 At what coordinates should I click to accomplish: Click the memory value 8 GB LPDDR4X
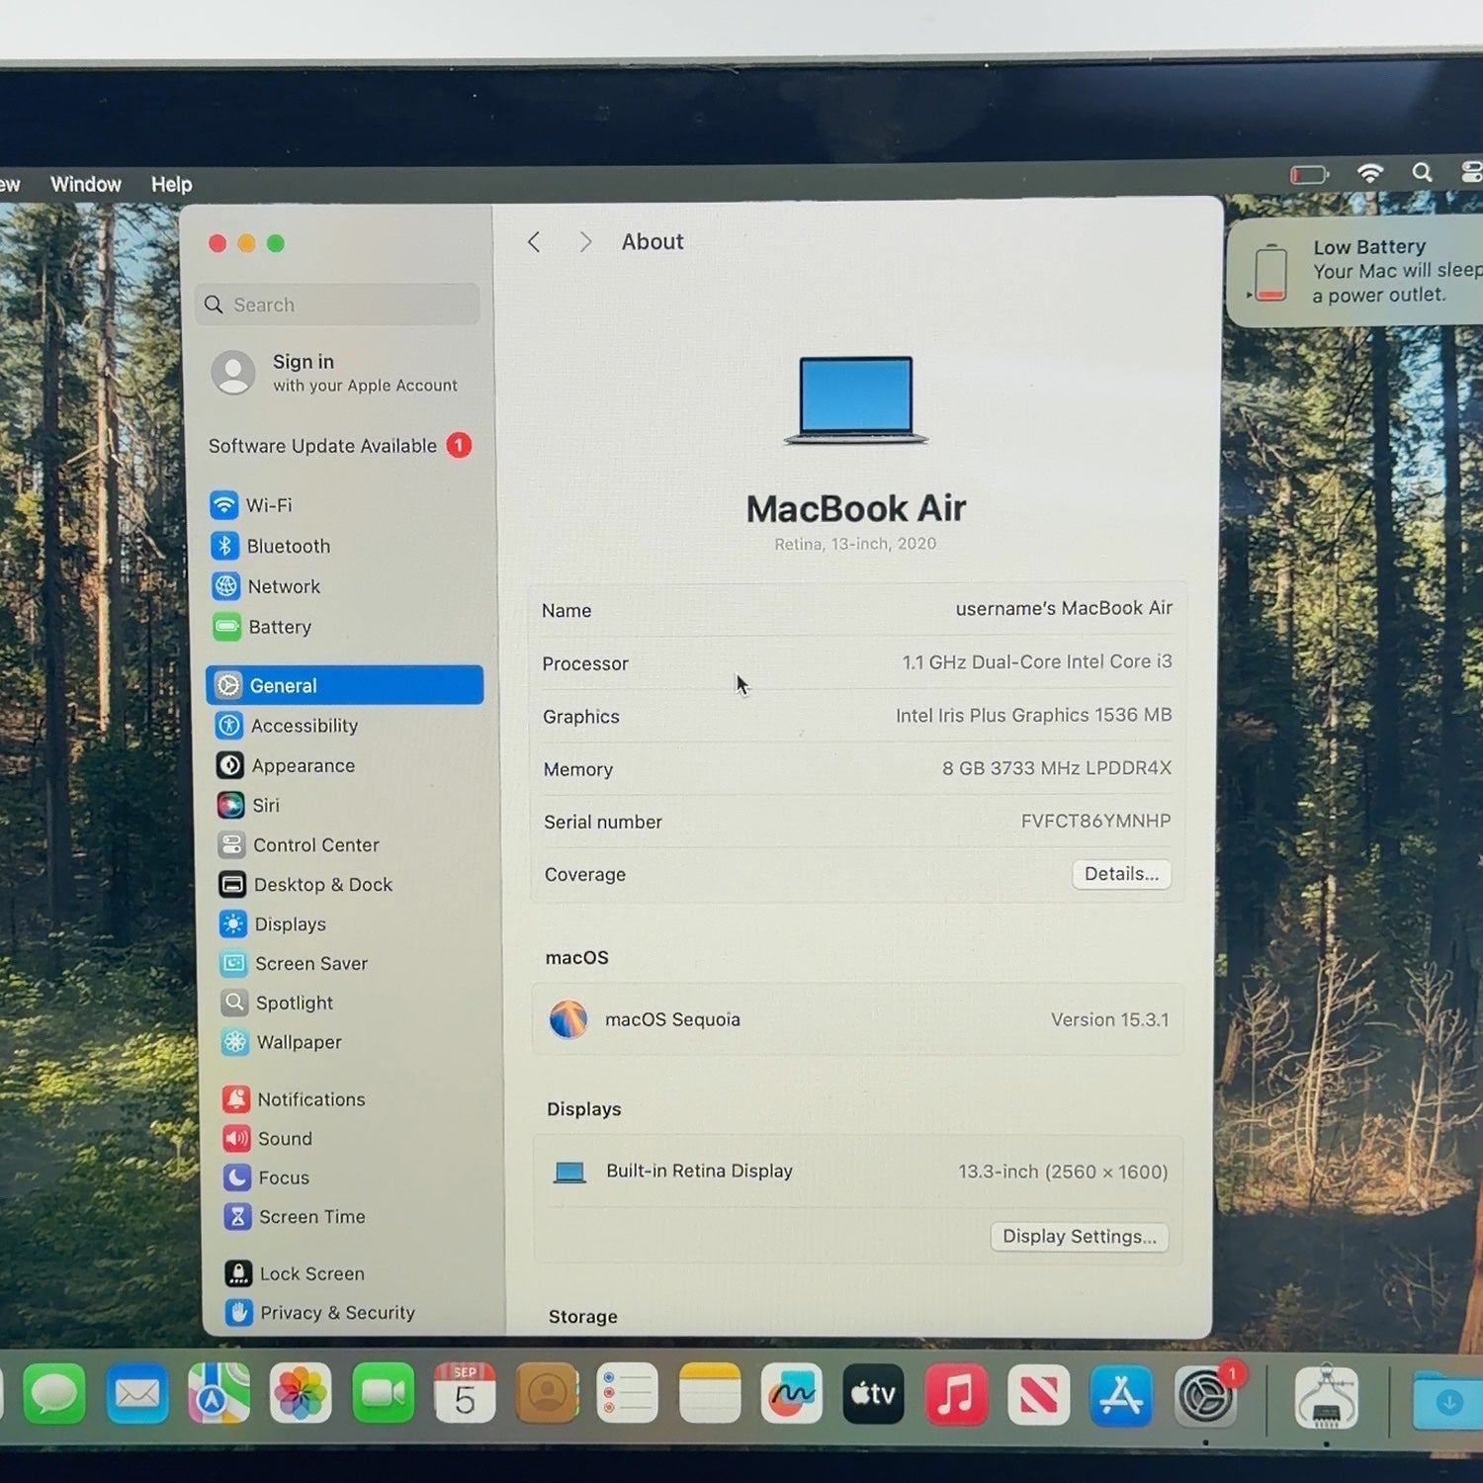pyautogui.click(x=1057, y=768)
